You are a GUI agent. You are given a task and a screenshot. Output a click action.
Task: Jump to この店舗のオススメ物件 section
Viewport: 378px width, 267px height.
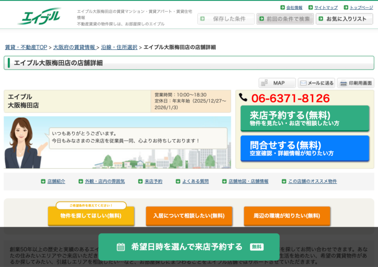pyautogui.click(x=313, y=182)
